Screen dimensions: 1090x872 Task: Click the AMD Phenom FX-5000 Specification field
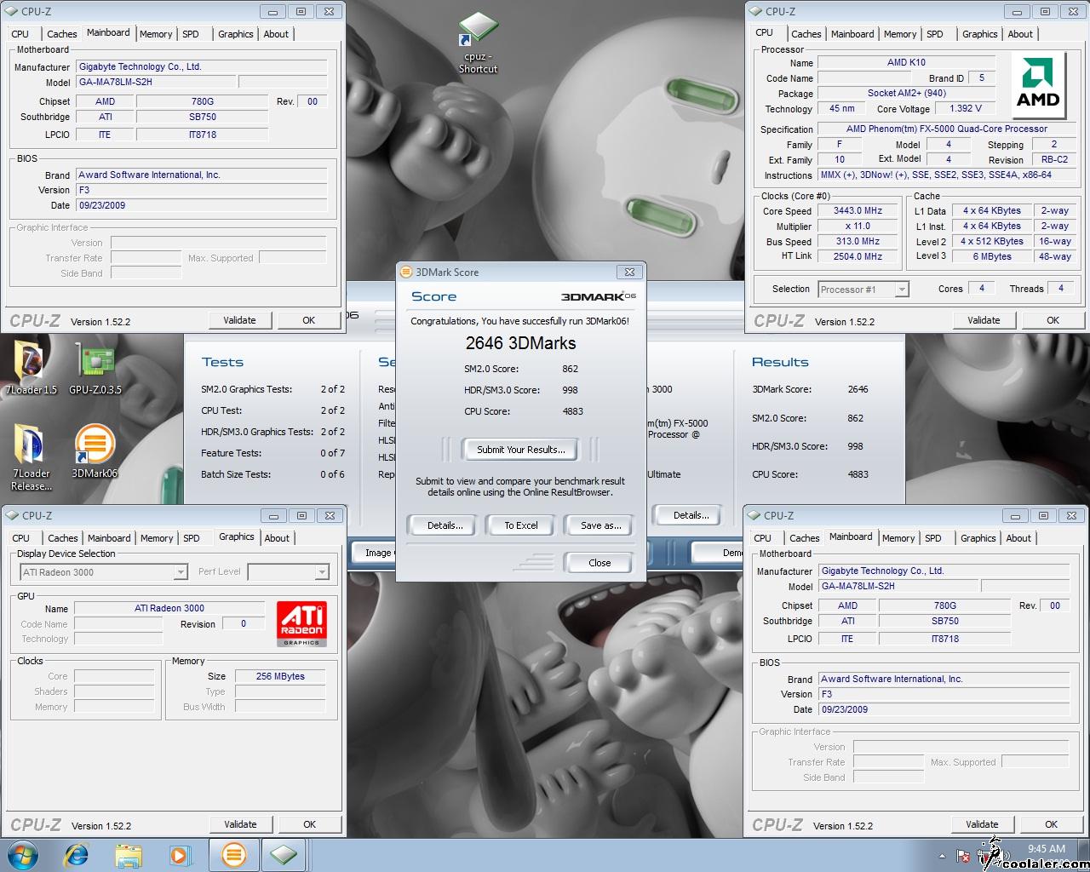click(x=947, y=129)
